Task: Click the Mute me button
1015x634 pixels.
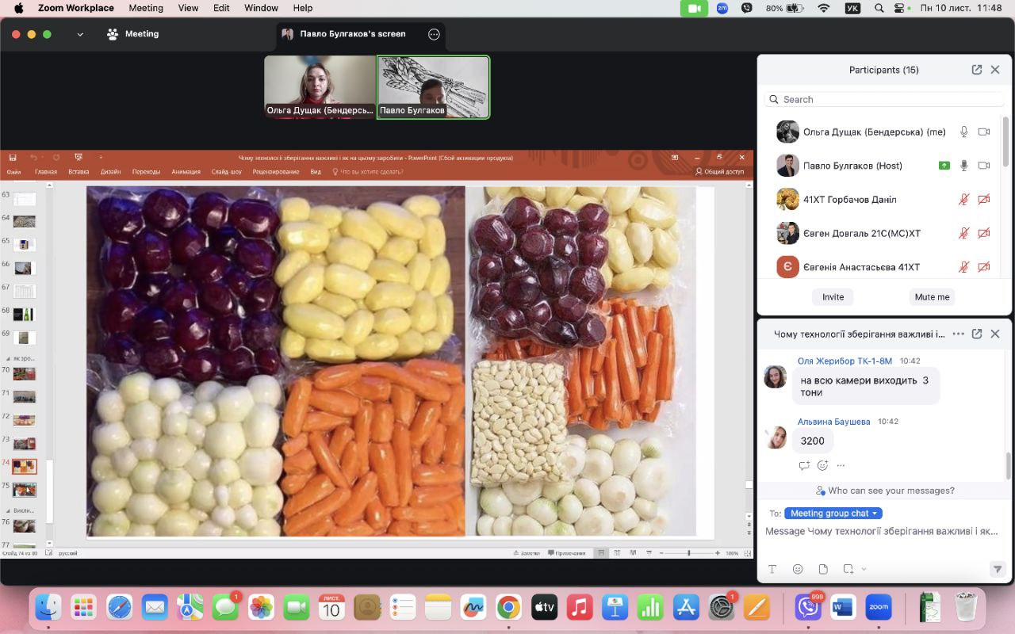Action: pos(932,297)
